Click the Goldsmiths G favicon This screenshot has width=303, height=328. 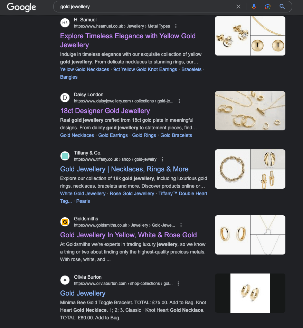click(x=65, y=222)
